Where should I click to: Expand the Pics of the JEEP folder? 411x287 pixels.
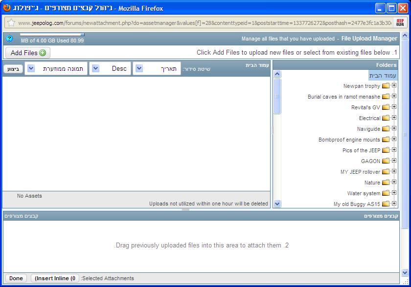[x=394, y=150]
